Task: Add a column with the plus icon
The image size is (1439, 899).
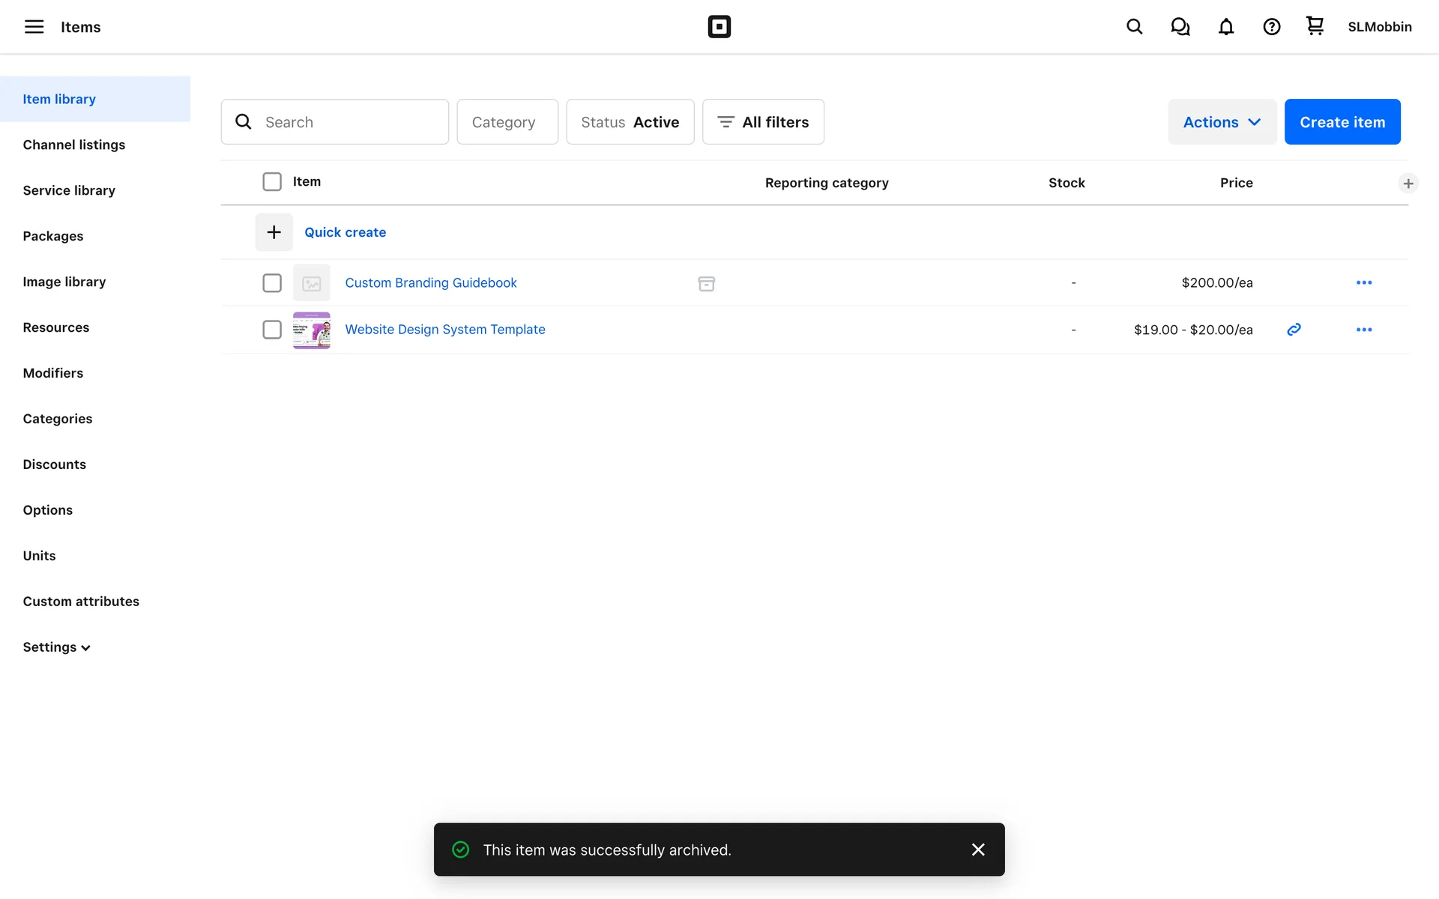Action: coord(1408,184)
